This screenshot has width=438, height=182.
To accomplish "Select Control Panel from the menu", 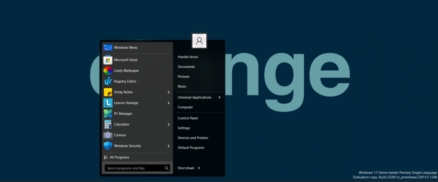I will [x=188, y=118].
